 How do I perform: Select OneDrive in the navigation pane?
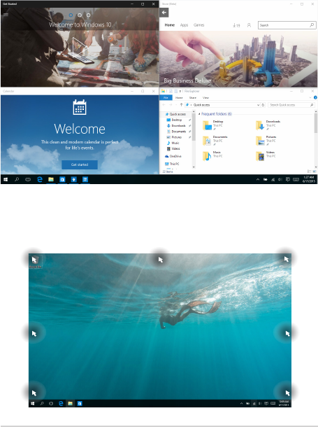click(x=173, y=156)
